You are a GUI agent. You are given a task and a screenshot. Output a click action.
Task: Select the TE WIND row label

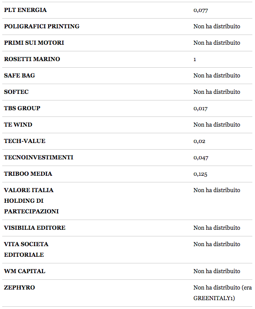[18, 124]
